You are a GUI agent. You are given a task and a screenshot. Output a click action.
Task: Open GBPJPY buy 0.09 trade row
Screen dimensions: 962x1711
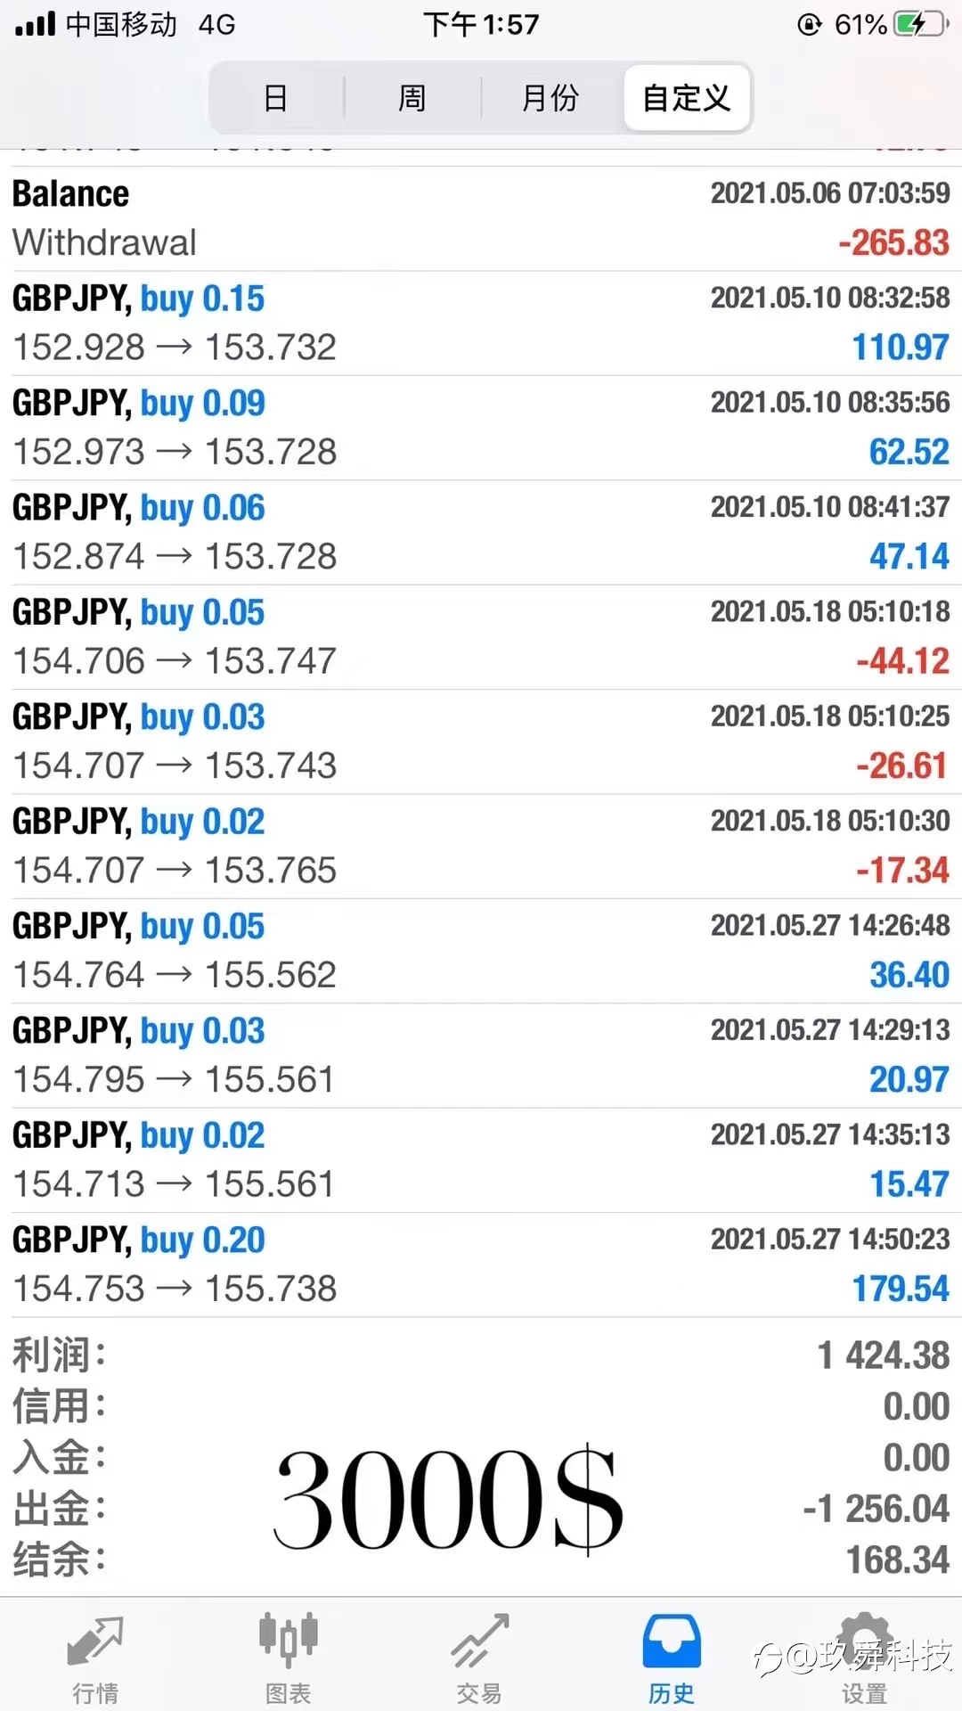click(481, 428)
